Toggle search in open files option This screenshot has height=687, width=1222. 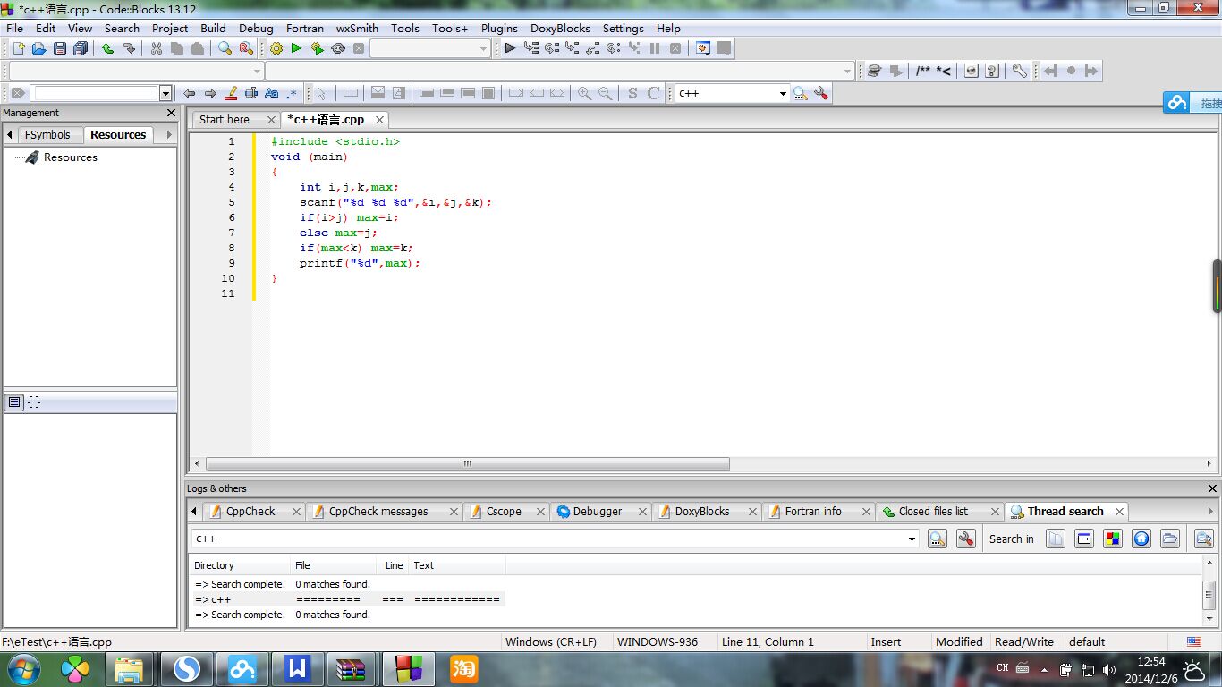[1056, 539]
